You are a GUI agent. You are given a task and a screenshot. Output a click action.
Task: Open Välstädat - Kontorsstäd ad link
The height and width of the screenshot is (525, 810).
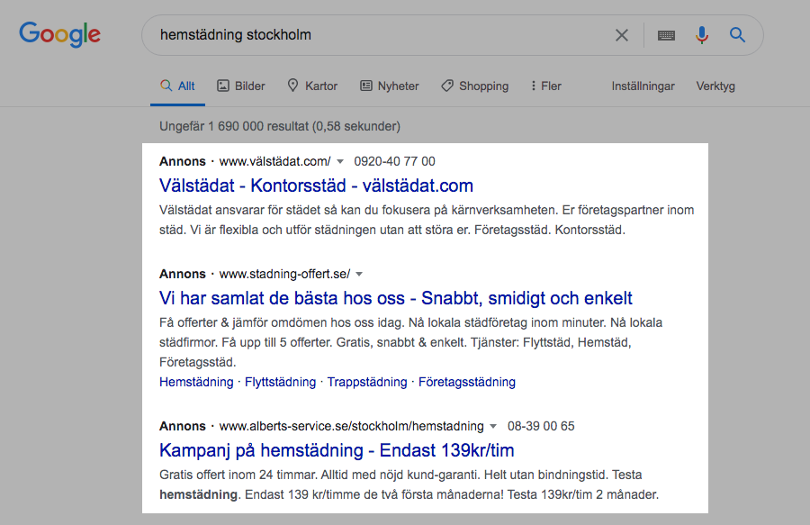tap(316, 186)
